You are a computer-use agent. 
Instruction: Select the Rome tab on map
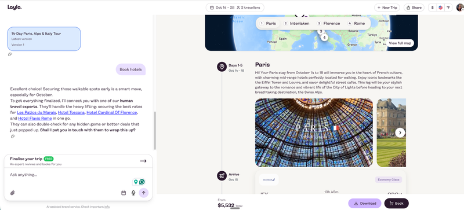357,23
